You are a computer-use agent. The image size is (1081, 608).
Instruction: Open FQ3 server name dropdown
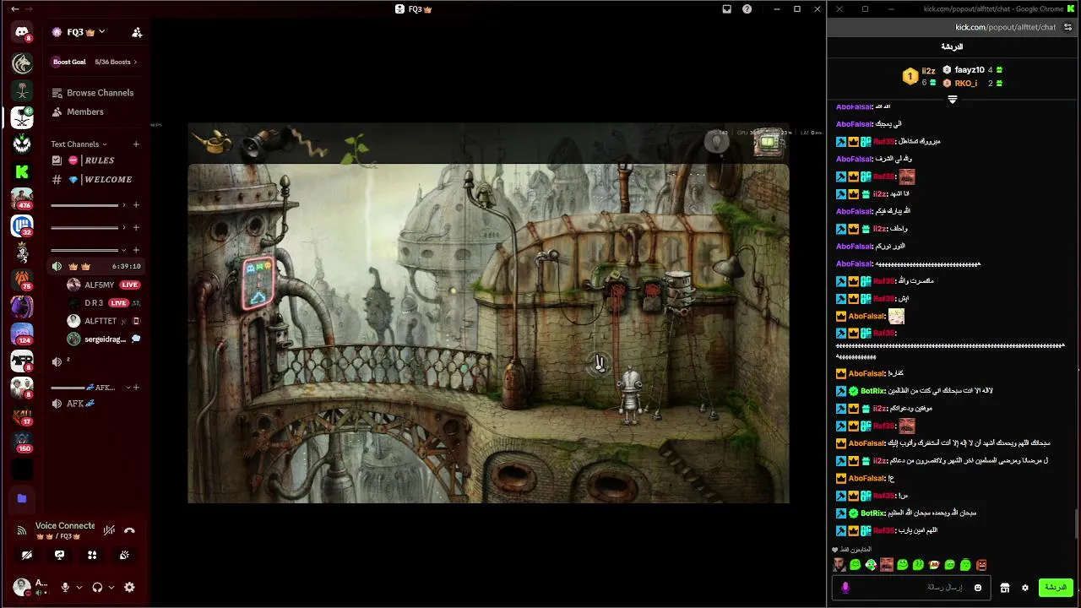[x=79, y=32]
